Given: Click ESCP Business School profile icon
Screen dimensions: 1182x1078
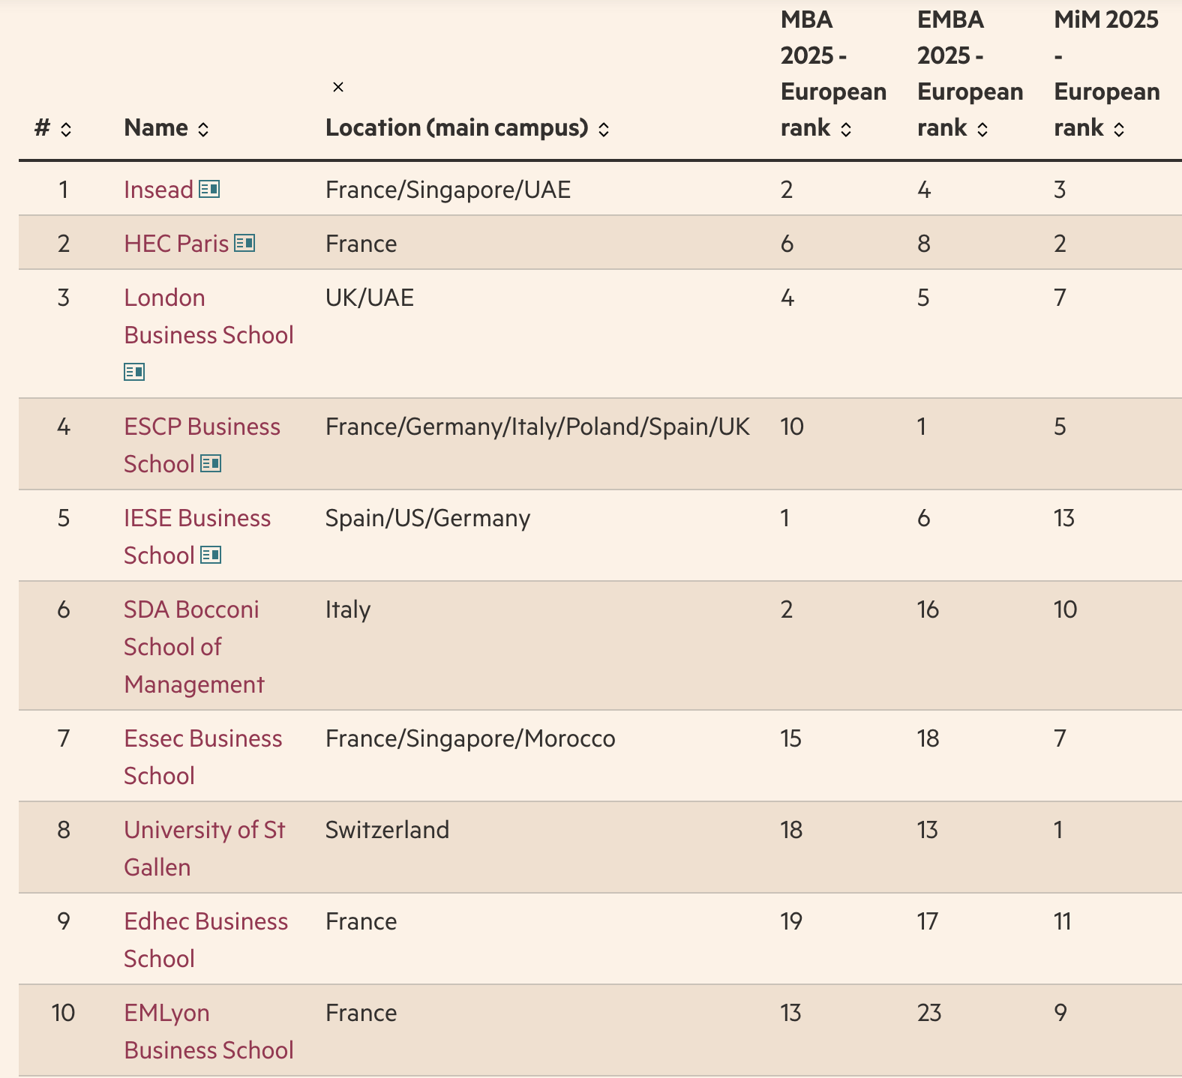Looking at the screenshot, I should point(211,464).
